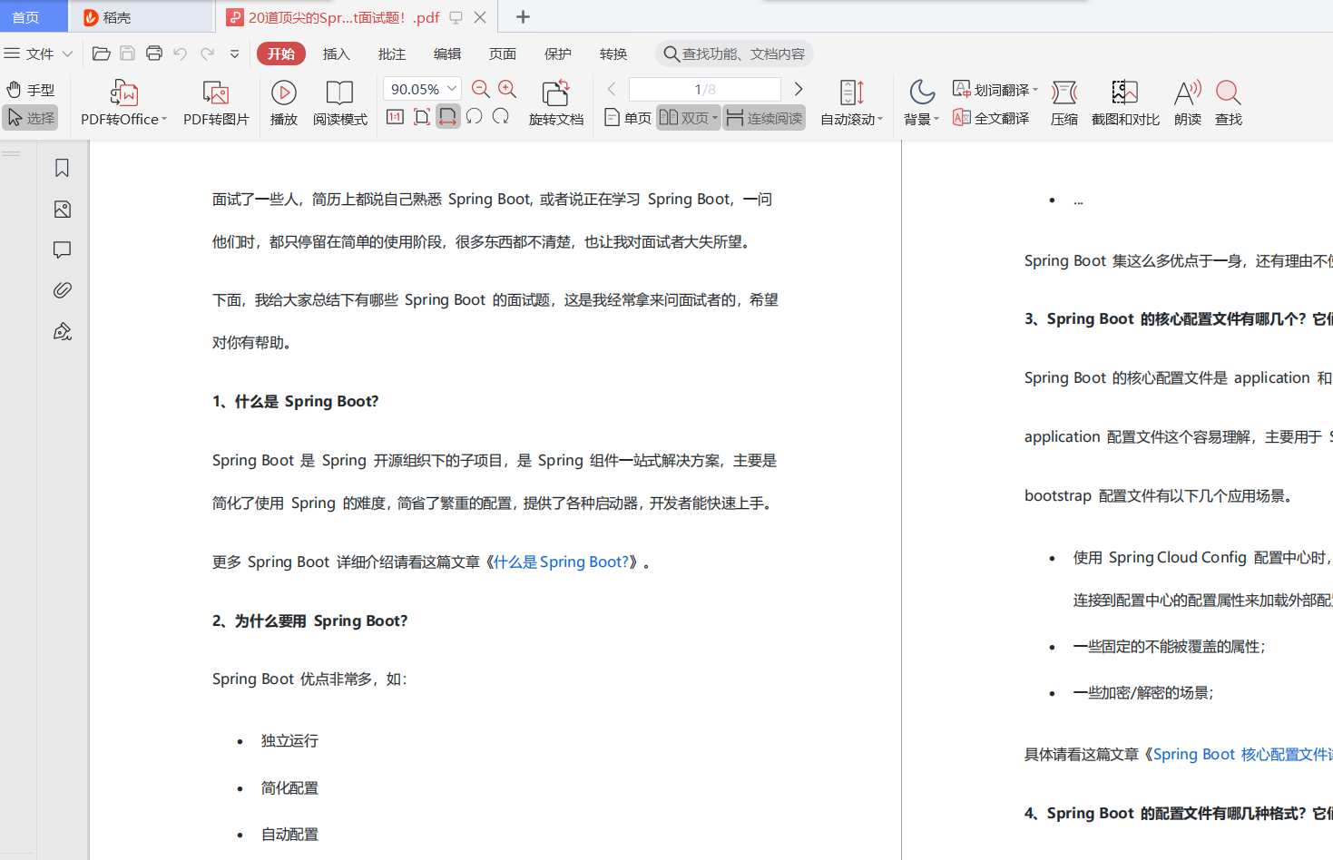Image resolution: width=1333 pixels, height=860 pixels.
Task: Start 朗读 read-aloud
Action: coord(1187,102)
